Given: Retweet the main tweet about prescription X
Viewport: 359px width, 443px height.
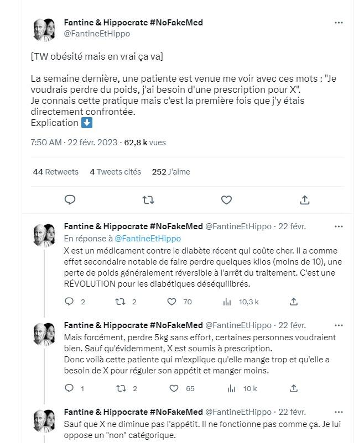Looking at the screenshot, I should point(148,200).
